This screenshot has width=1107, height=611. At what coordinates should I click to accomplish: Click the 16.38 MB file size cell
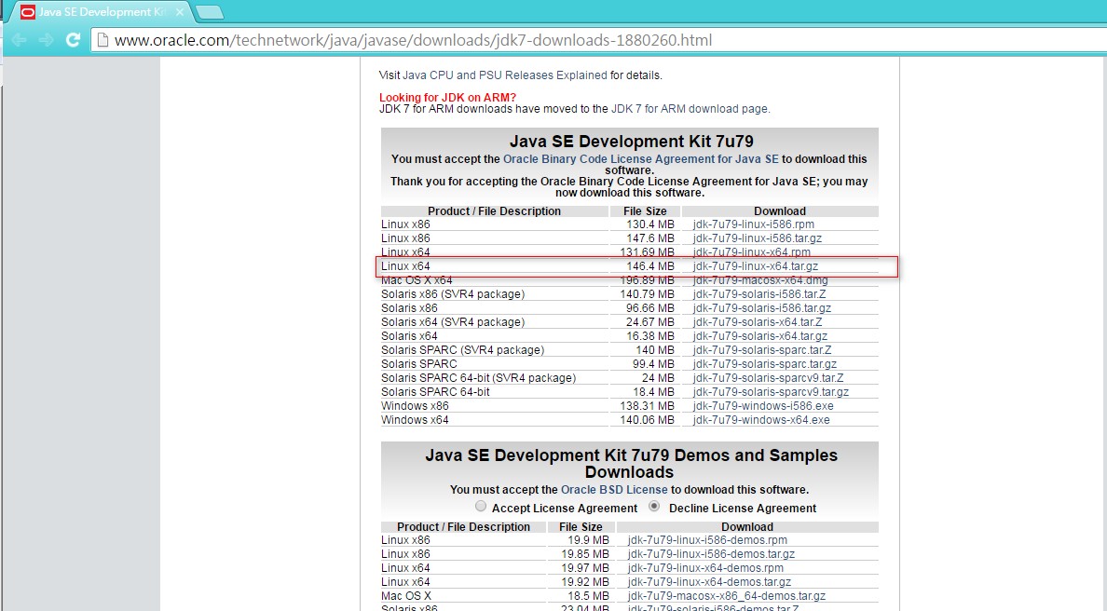645,336
